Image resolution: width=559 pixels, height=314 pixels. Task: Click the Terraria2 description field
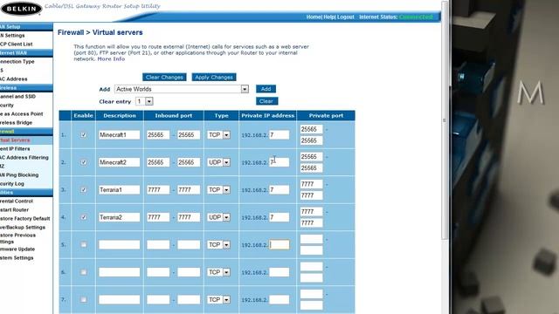pyautogui.click(x=120, y=217)
